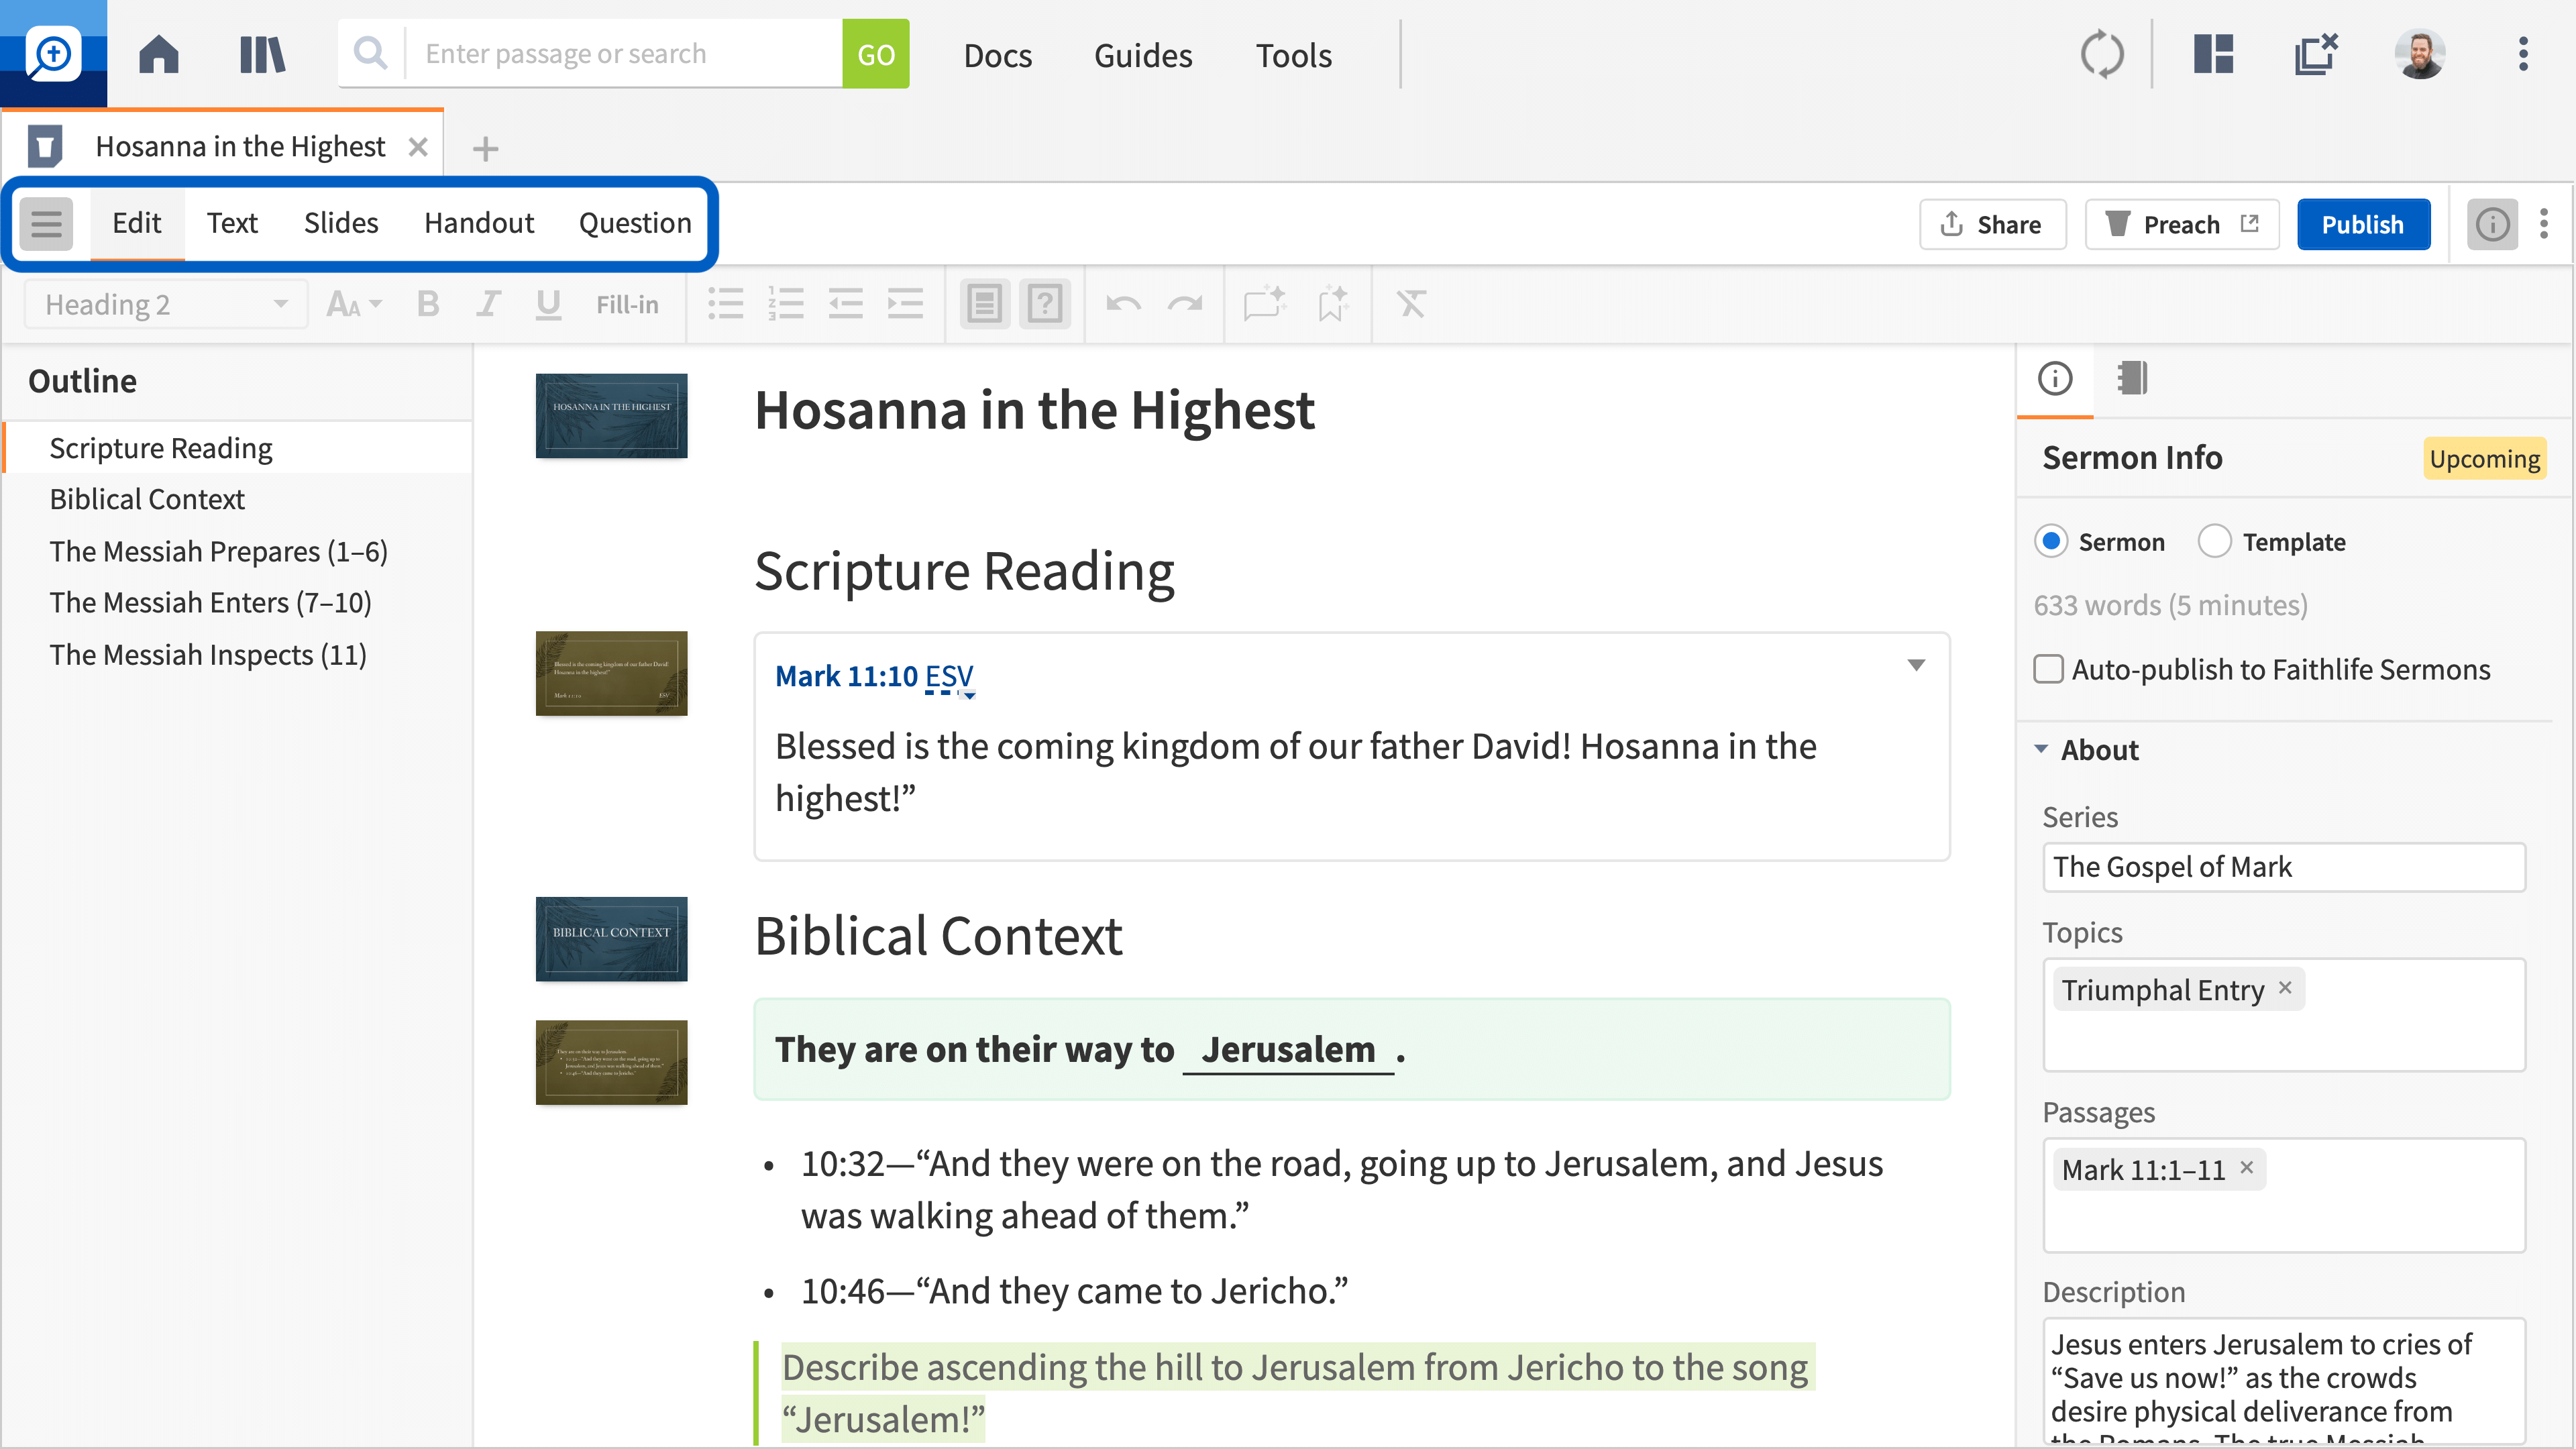
Task: Click the clear formatting icon
Action: (1410, 304)
